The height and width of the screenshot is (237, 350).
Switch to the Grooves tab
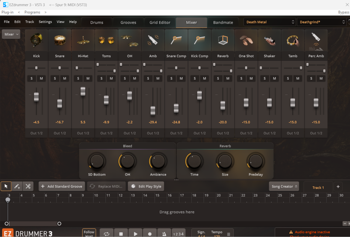click(x=128, y=22)
